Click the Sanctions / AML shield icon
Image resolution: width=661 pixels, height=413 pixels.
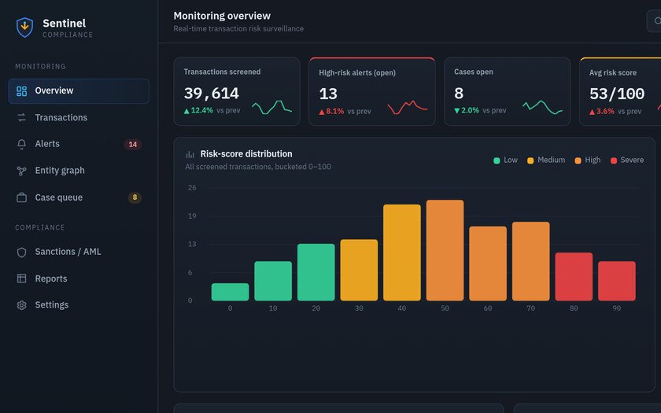(21, 252)
